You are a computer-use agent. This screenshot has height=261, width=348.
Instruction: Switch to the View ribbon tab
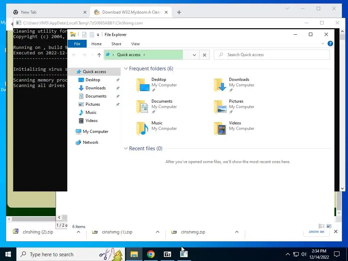pyautogui.click(x=135, y=44)
